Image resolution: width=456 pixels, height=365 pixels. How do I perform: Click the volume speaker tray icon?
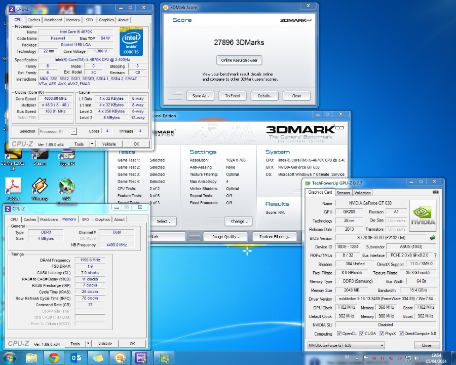point(416,358)
